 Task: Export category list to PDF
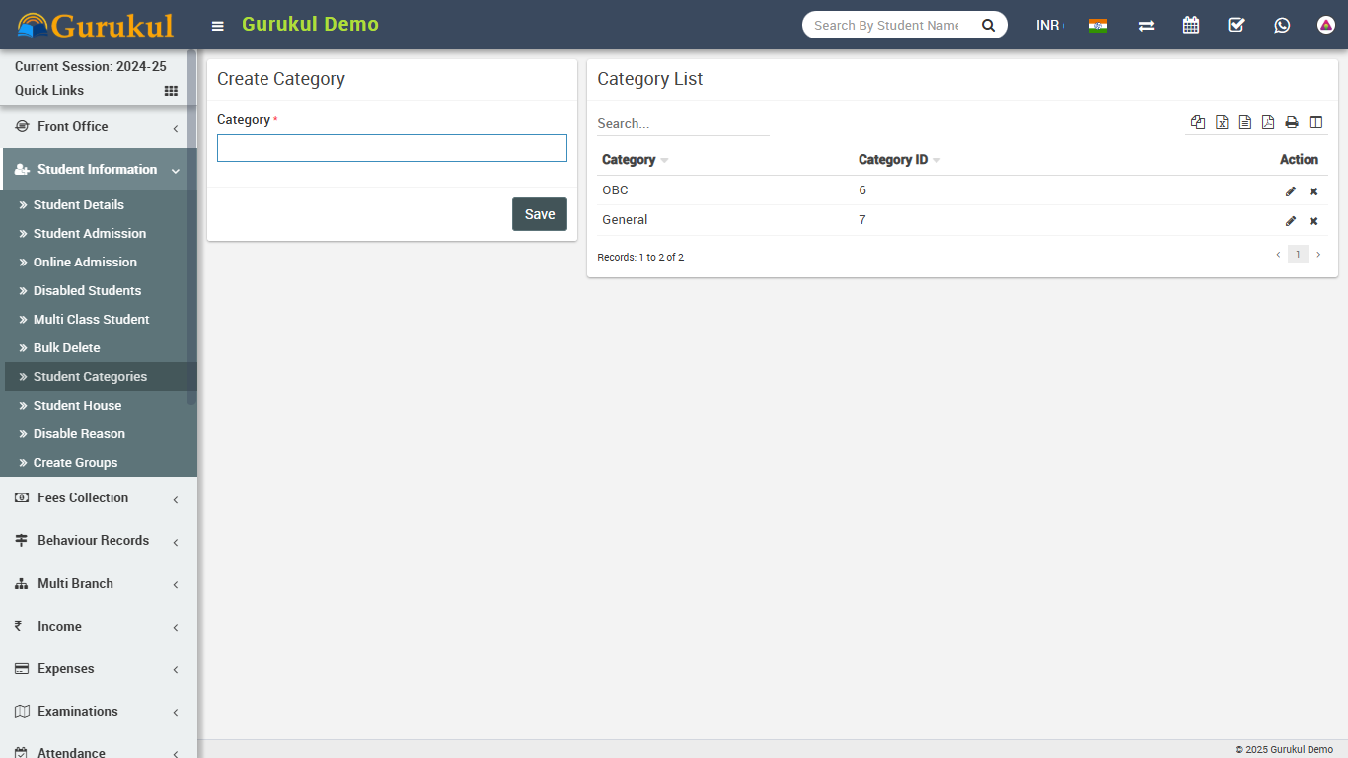click(x=1268, y=122)
